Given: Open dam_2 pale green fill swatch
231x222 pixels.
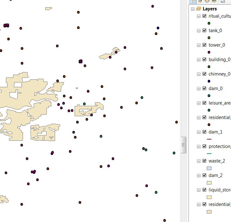Looking at the screenshot, I should coord(209,183).
